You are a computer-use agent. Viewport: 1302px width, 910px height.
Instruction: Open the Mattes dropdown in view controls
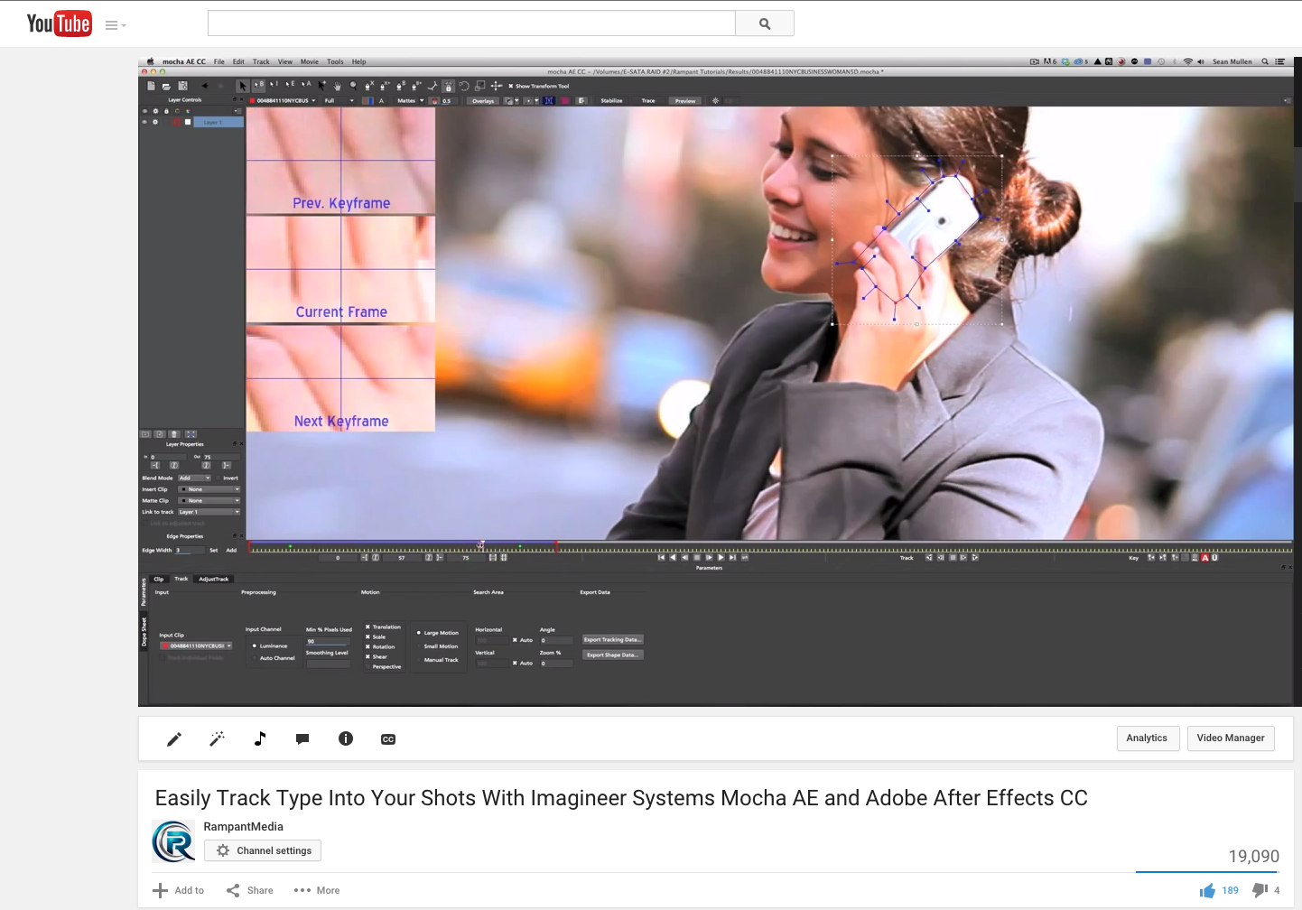pos(411,101)
